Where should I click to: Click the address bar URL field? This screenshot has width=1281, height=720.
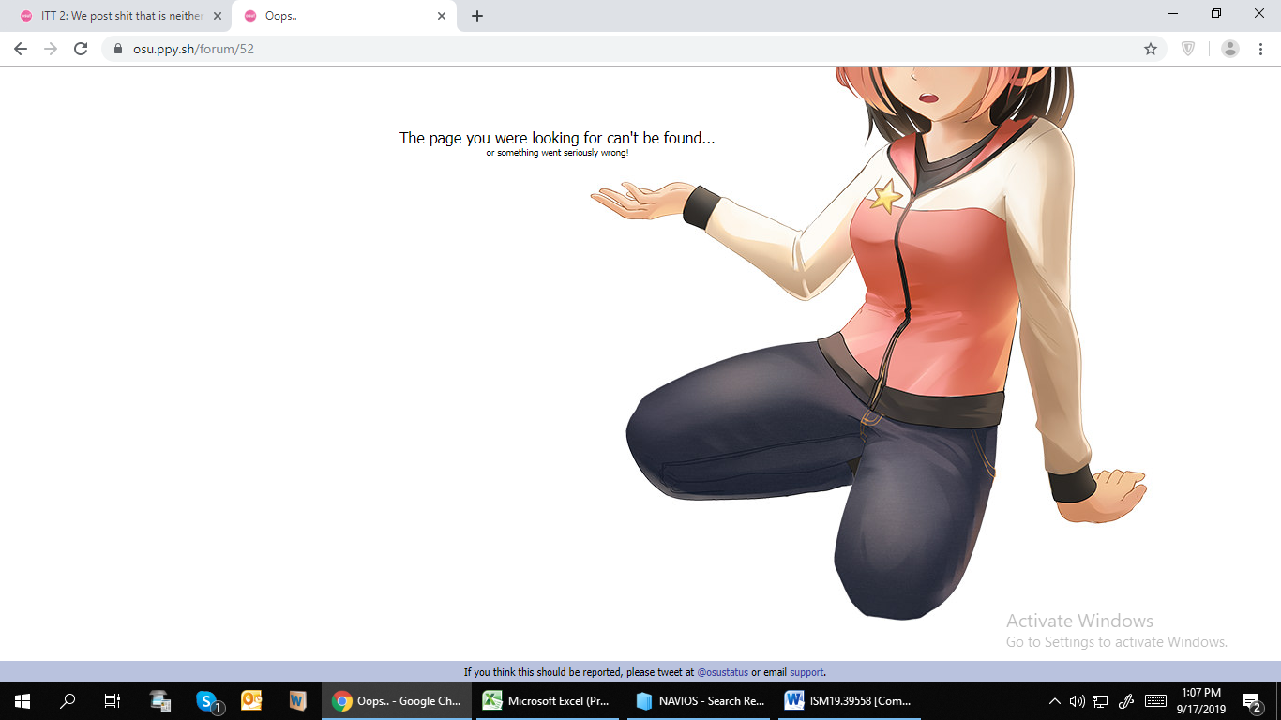coord(633,49)
